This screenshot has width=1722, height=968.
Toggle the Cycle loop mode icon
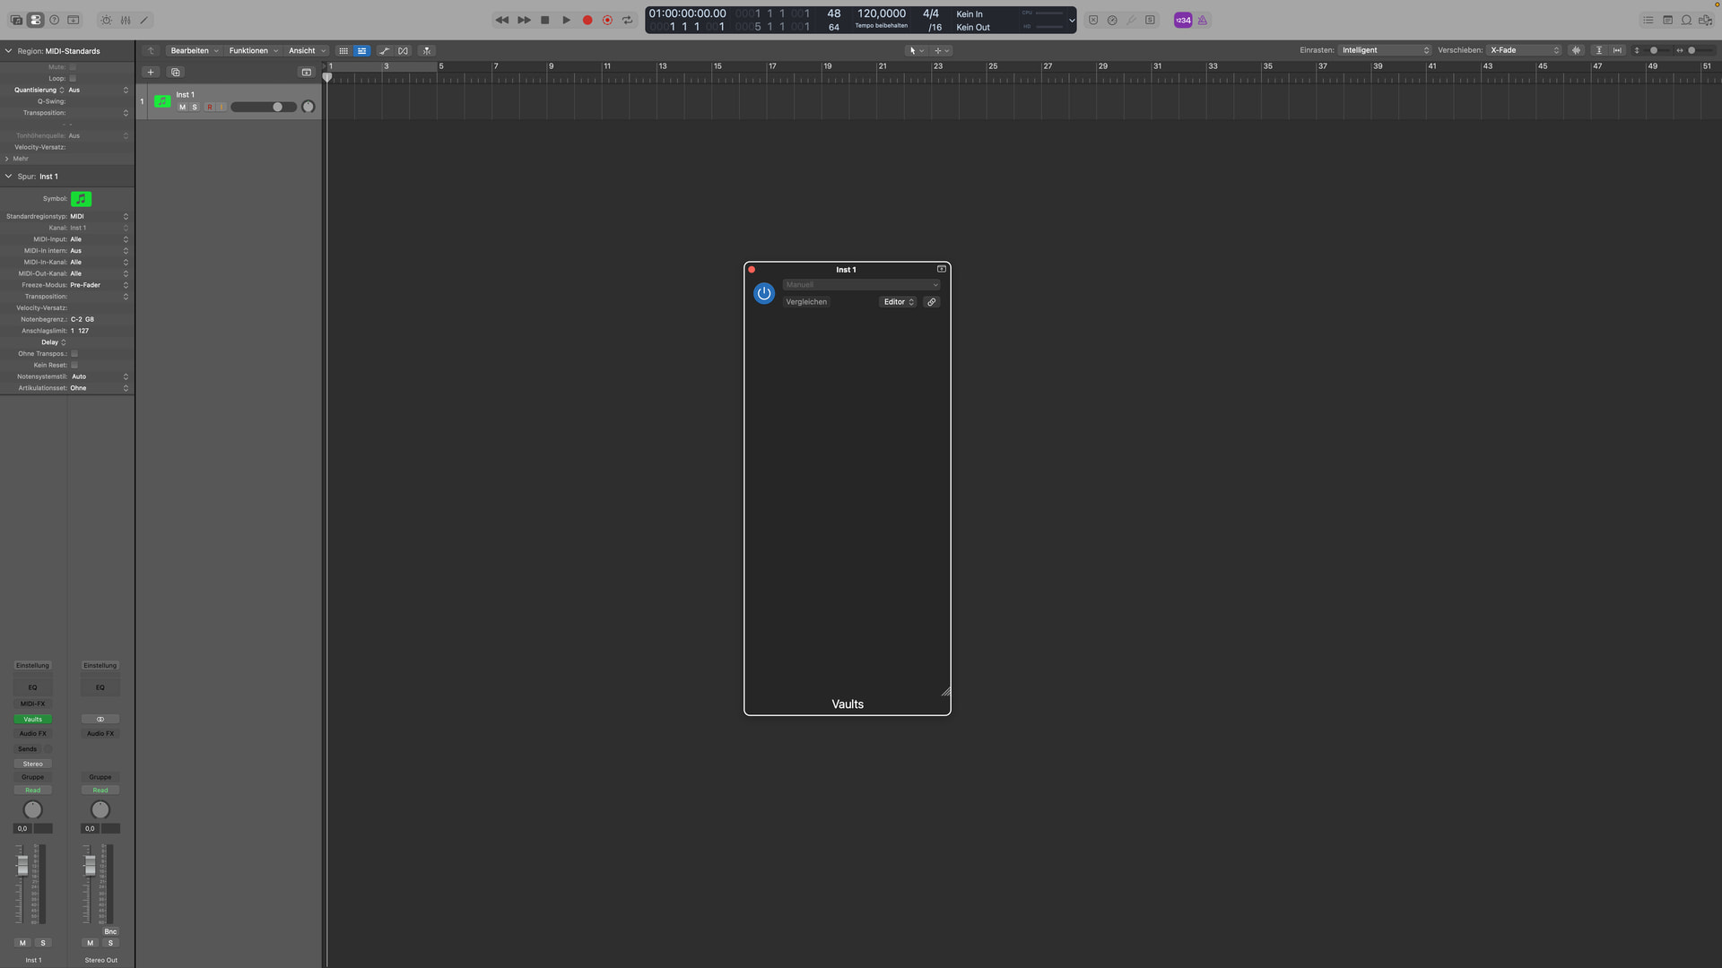628,20
